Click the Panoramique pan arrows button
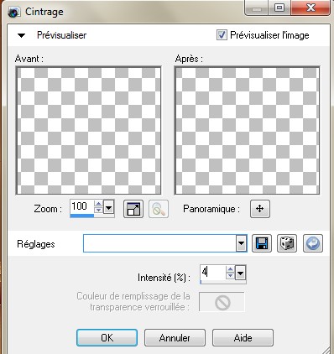 click(x=260, y=209)
